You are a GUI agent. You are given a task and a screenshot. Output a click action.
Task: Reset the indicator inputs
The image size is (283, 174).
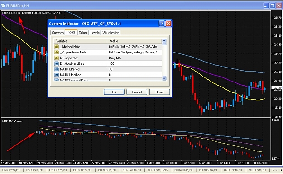coord(159,92)
